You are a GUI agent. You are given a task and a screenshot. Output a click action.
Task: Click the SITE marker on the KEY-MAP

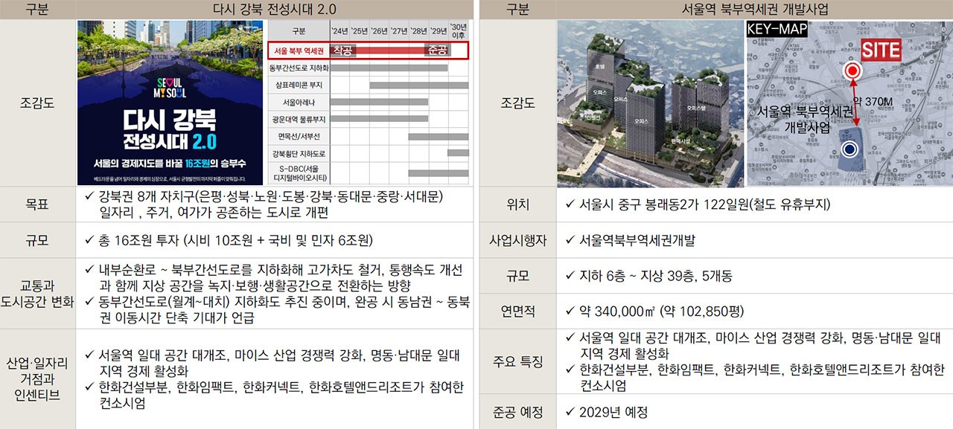pyautogui.click(x=881, y=49)
